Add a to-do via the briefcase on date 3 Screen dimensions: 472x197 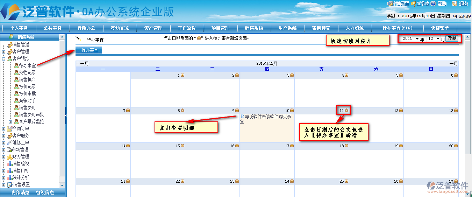click(292, 75)
